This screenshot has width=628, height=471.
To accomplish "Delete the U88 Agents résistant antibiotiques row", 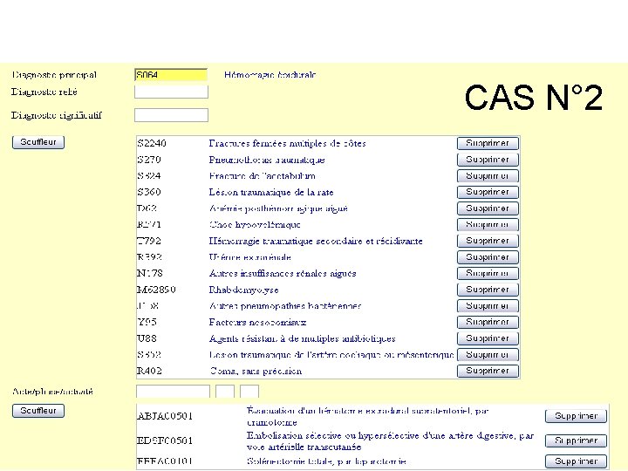I will (488, 338).
